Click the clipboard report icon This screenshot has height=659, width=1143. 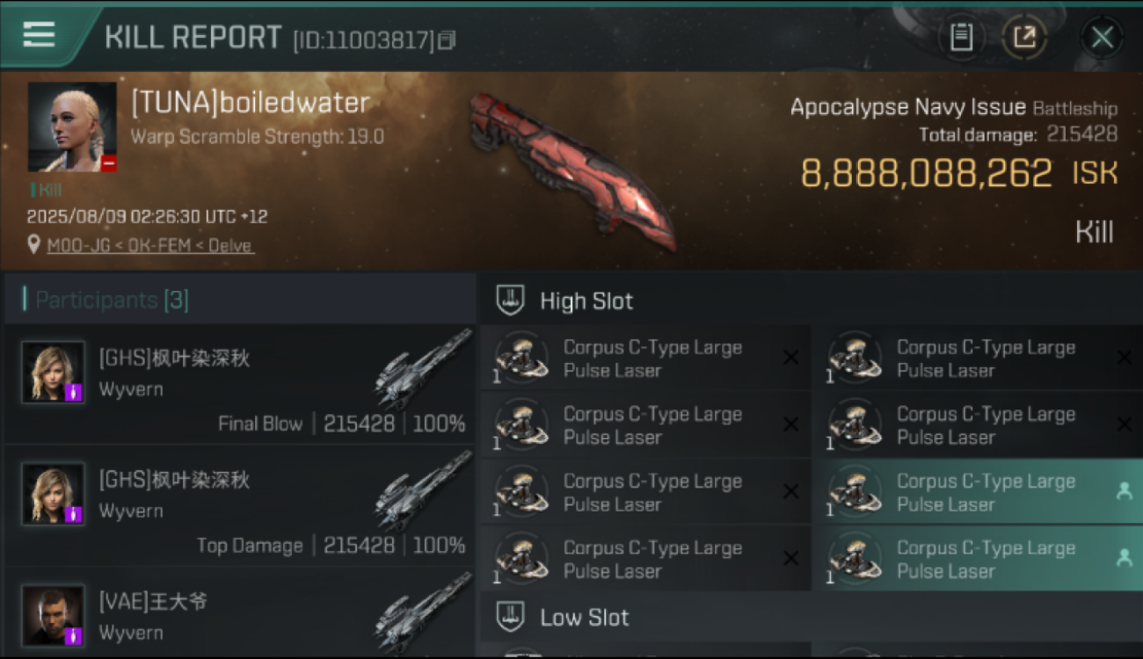coord(961,37)
